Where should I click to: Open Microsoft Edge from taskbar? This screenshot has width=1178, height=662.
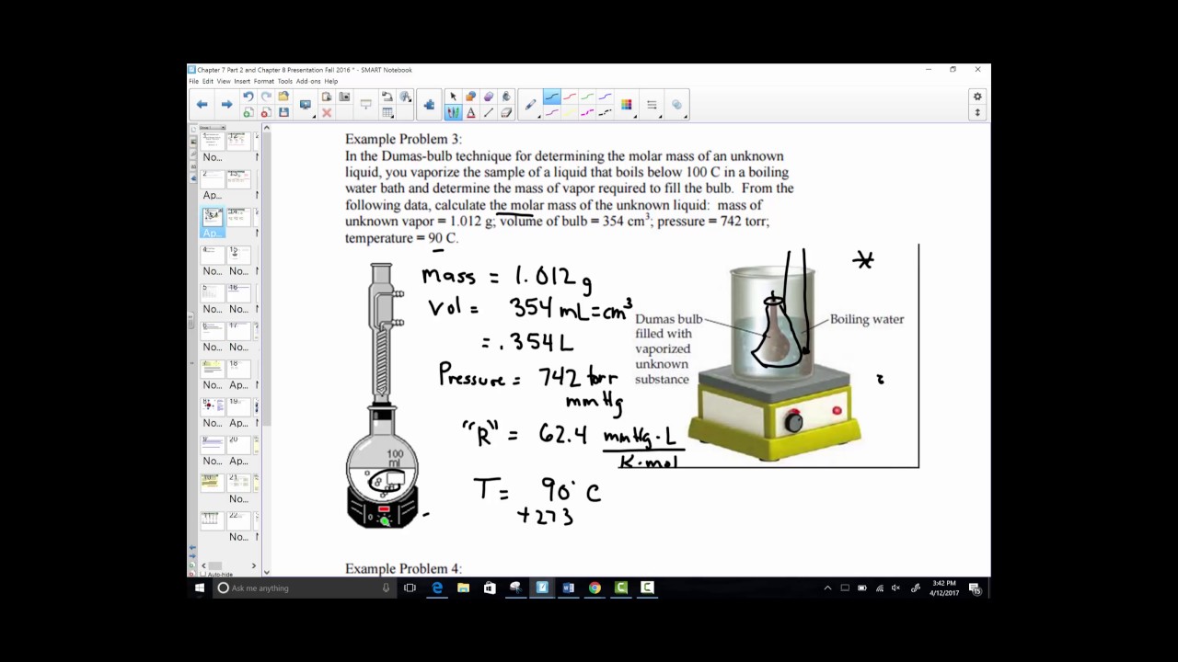(x=437, y=588)
